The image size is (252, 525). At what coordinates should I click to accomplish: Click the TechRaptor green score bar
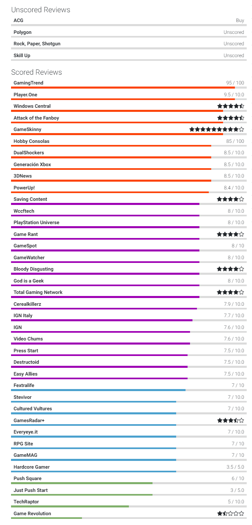coord(70,507)
